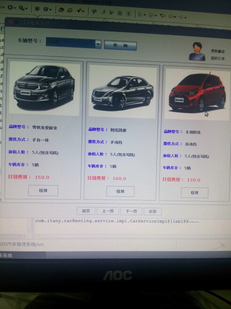Open the Help menu
Viewport: 231px width, 309px height.
108,2
